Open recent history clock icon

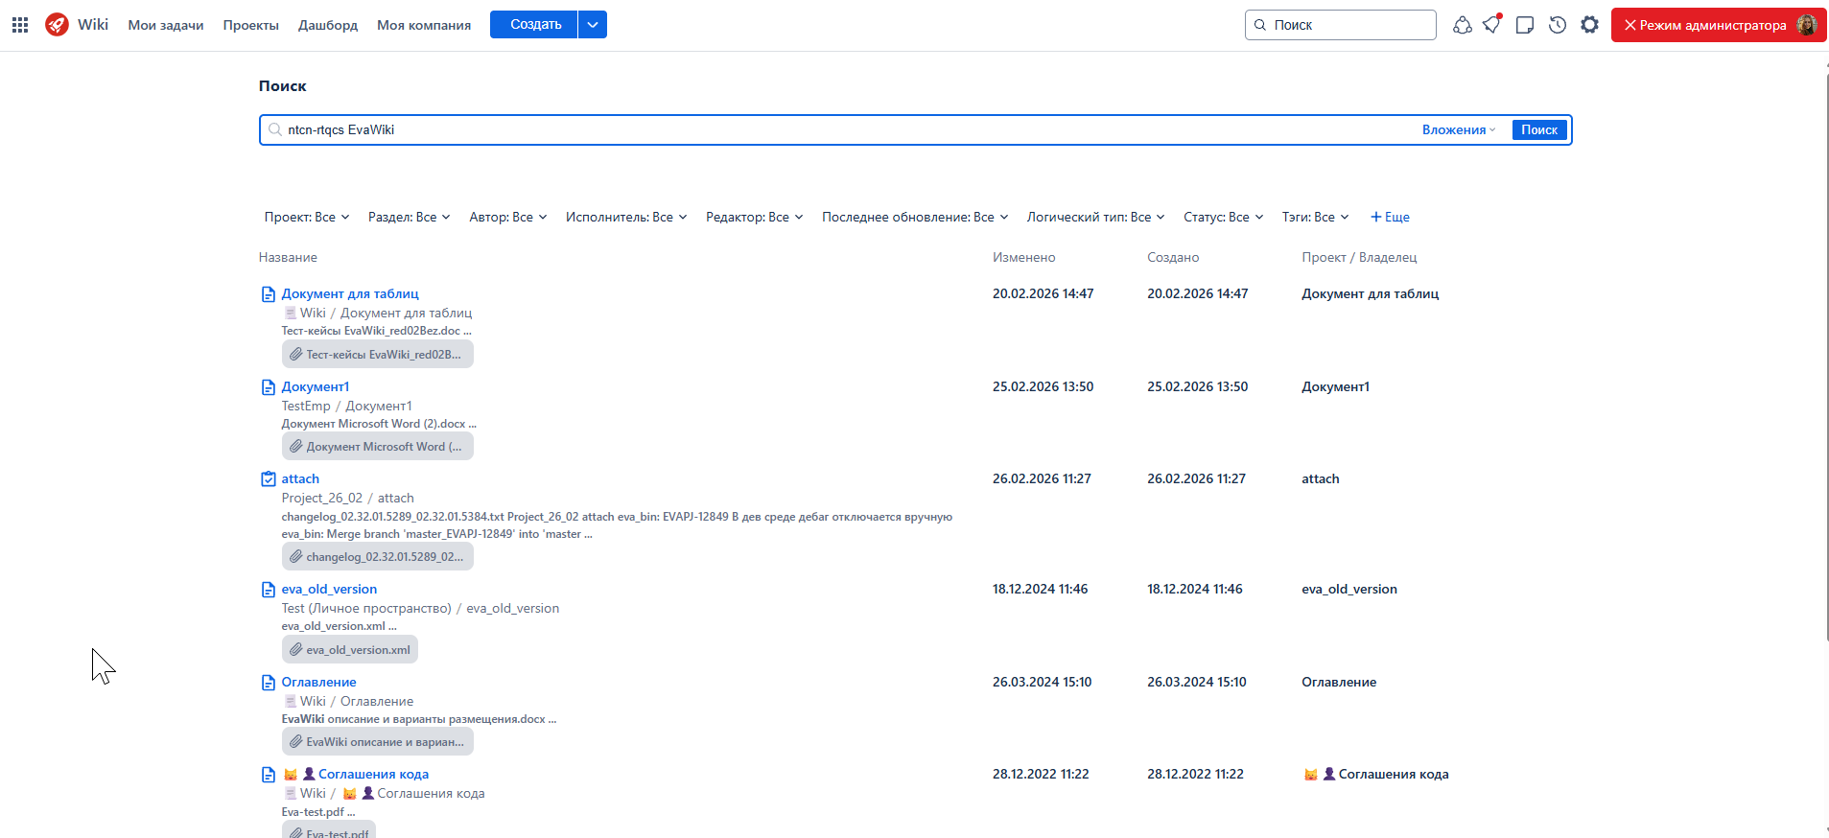point(1558,25)
